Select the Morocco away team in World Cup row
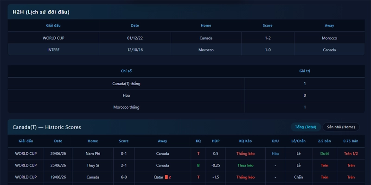This screenshot has width=371, height=185. [329, 38]
